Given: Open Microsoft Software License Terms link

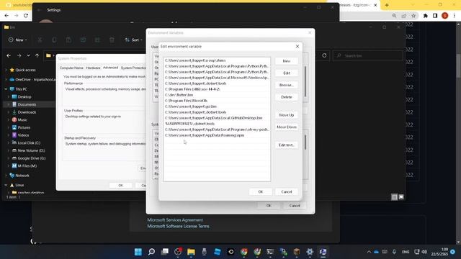Looking at the screenshot, I should 178,226.
